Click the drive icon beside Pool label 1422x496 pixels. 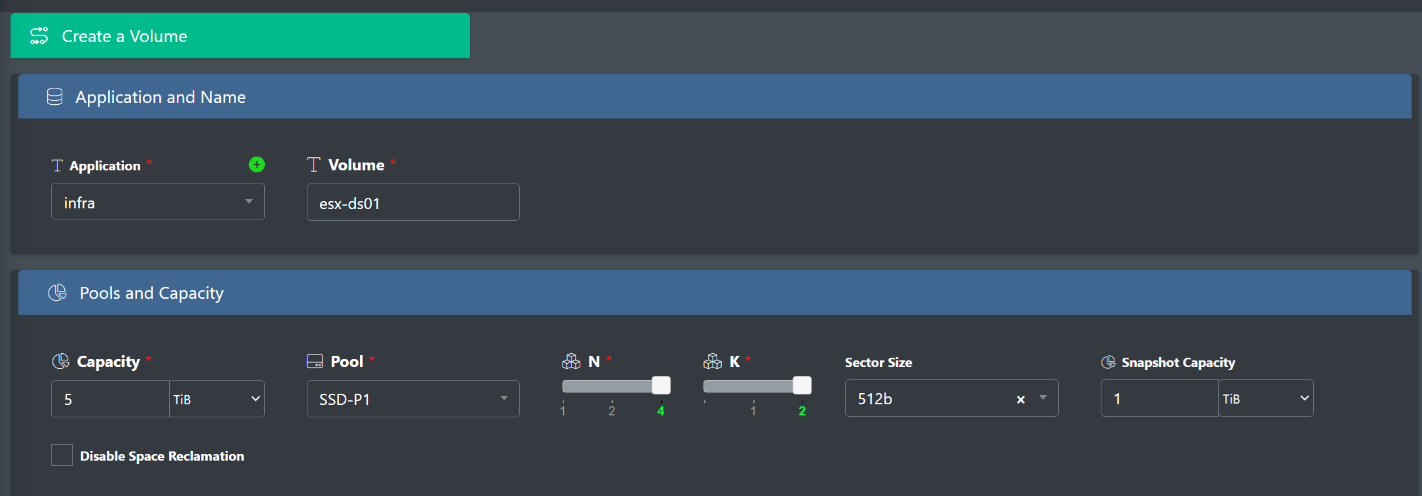coord(315,361)
